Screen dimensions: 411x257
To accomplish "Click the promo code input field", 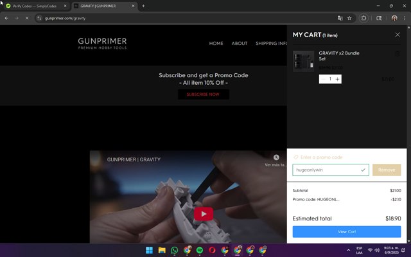I will pyautogui.click(x=331, y=170).
